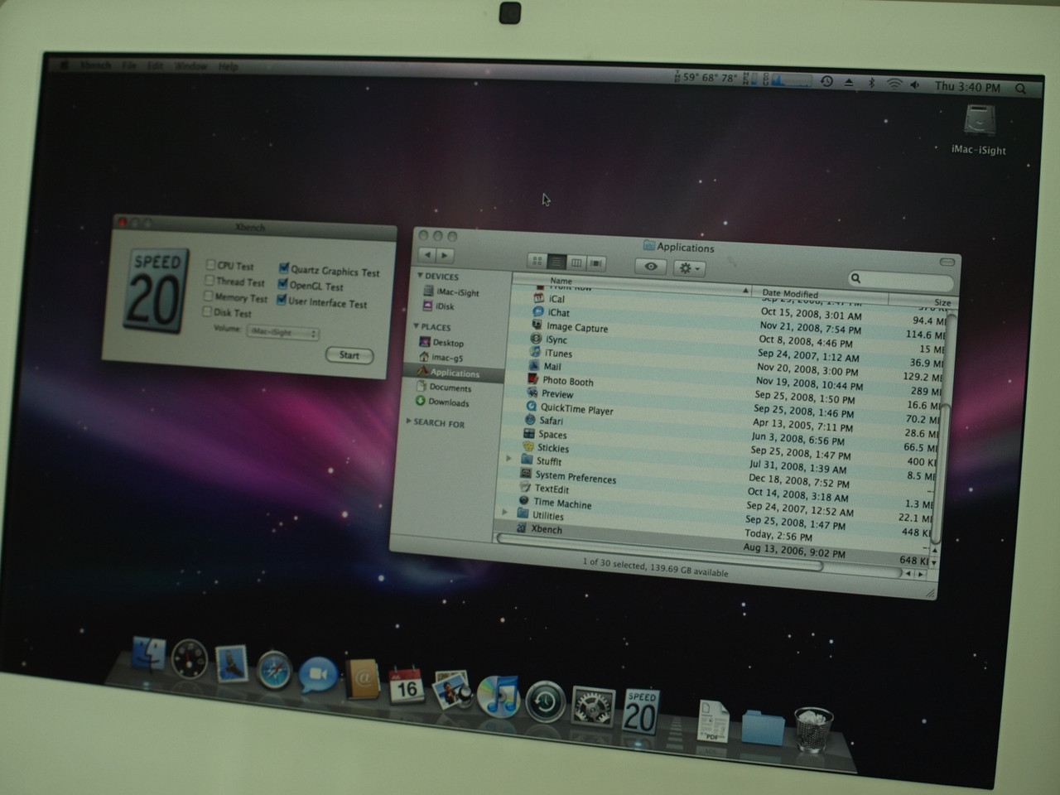Launch iTunes from the Dock
1060x795 pixels.
coord(498,695)
